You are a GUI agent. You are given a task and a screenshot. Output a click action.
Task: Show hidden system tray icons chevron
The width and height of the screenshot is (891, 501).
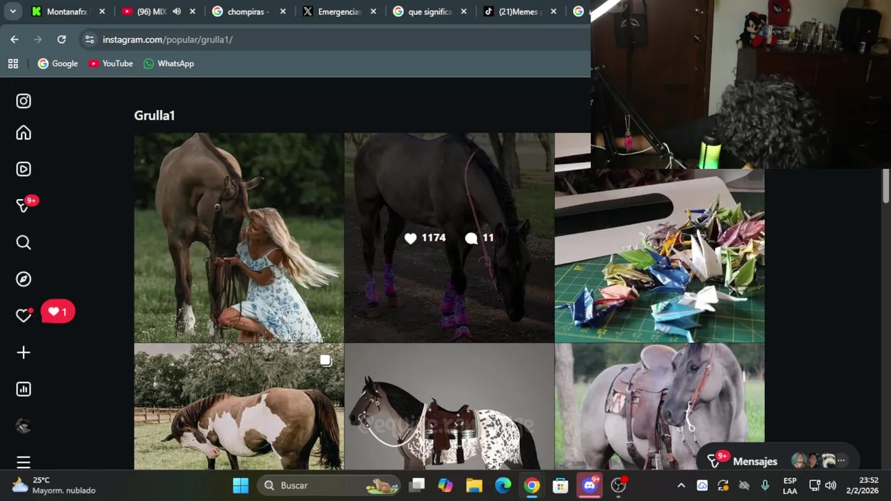click(681, 485)
